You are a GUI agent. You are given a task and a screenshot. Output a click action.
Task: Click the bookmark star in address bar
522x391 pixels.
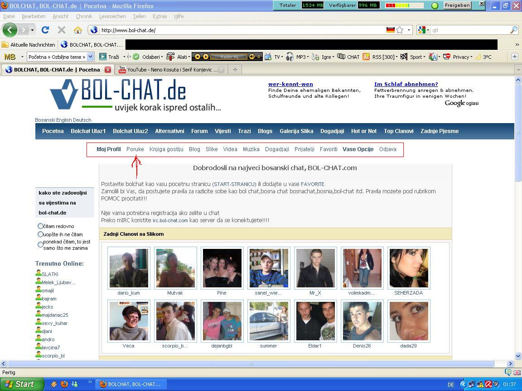[400, 30]
